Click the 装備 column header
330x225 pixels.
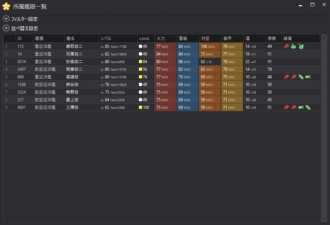pyautogui.click(x=301, y=38)
